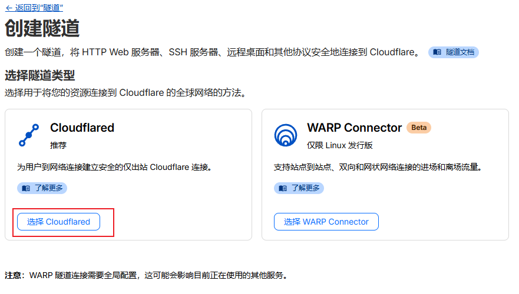Viewport: 519px width, 294px height.
Task: Click the 仅限 Linux 发行版 label
Action: (339, 145)
